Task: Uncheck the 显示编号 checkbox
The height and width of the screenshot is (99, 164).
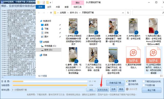Action: [x=127, y=81]
